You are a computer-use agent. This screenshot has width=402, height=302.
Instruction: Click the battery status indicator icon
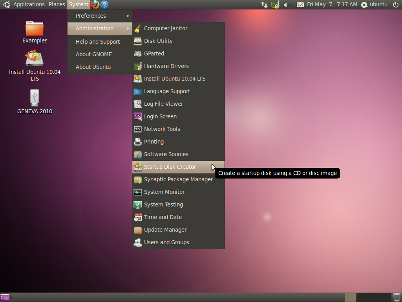point(274,5)
